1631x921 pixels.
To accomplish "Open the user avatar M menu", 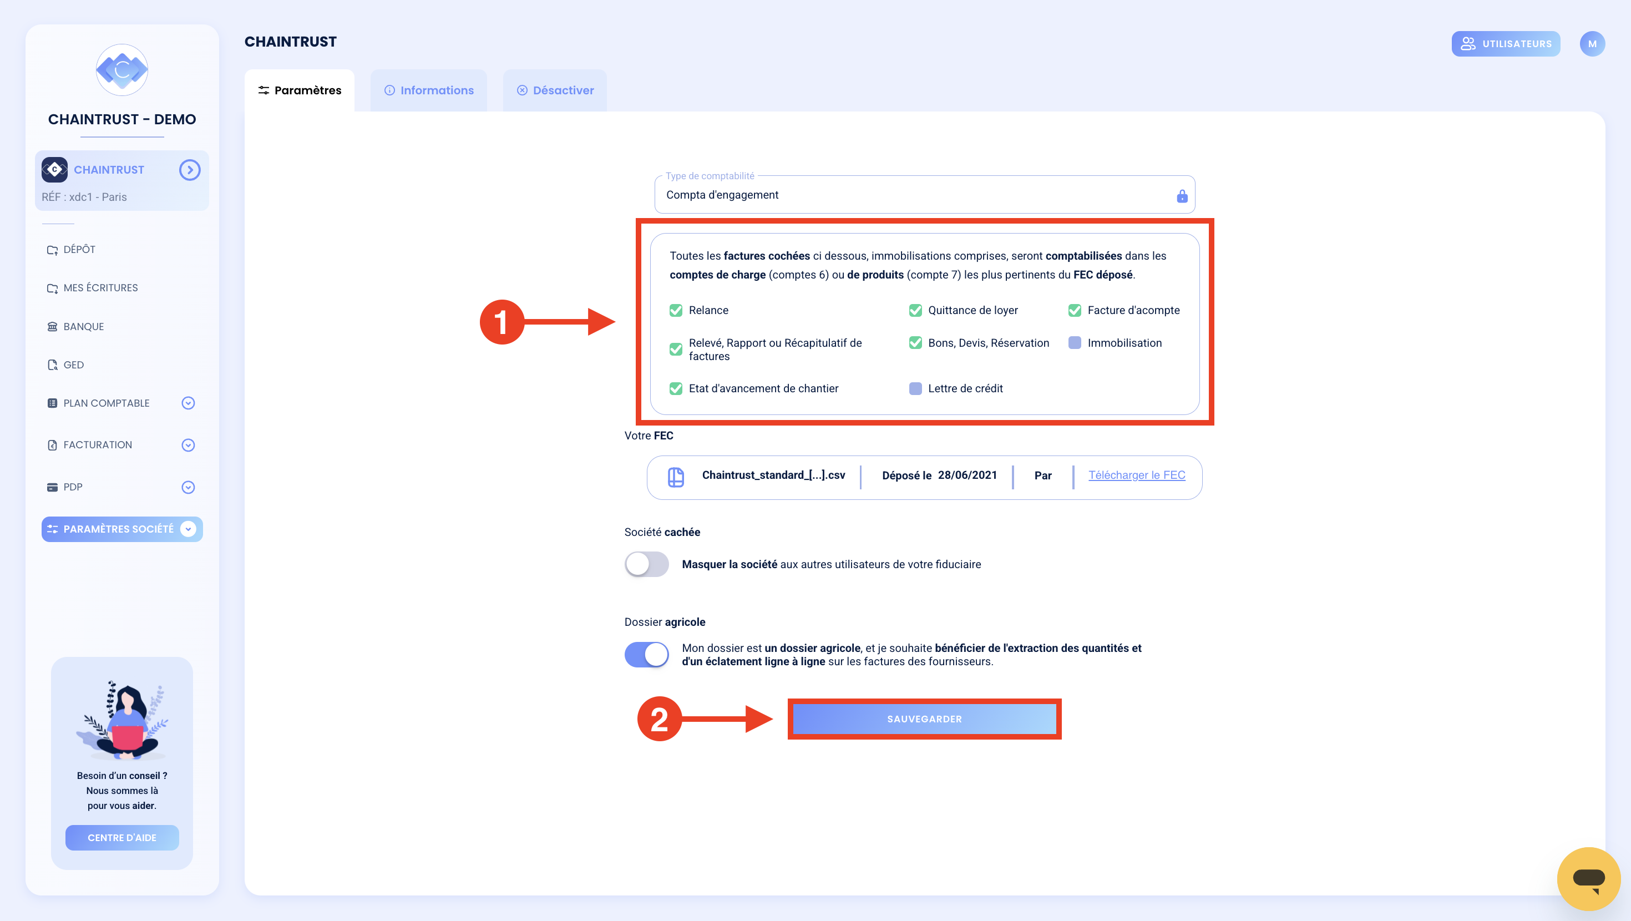I will coord(1592,44).
